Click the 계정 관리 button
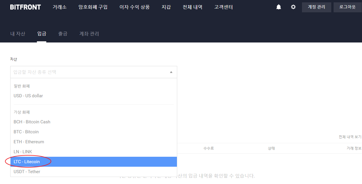The width and height of the screenshot is (362, 184). pyautogui.click(x=317, y=7)
